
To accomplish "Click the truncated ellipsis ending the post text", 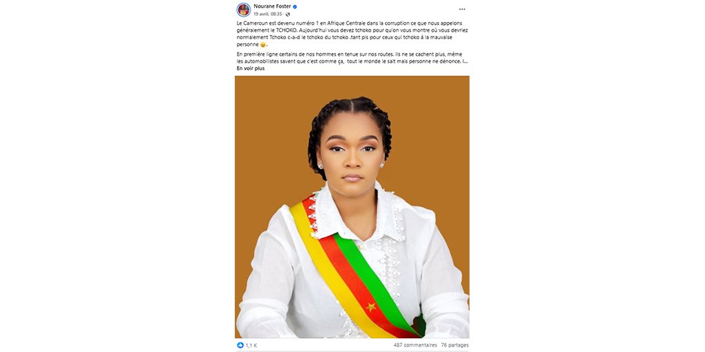I will click(465, 60).
